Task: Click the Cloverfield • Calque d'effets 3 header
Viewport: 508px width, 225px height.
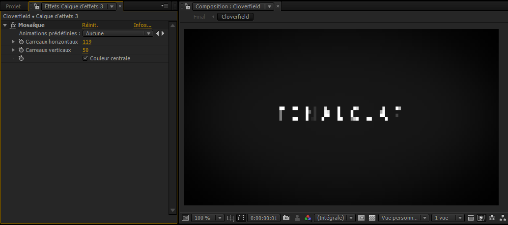Action: pos(40,16)
